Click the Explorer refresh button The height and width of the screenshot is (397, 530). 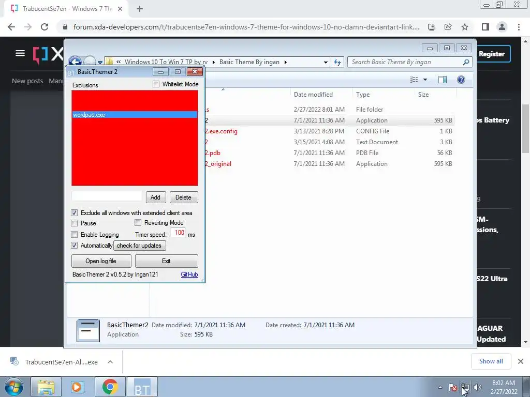(x=337, y=62)
